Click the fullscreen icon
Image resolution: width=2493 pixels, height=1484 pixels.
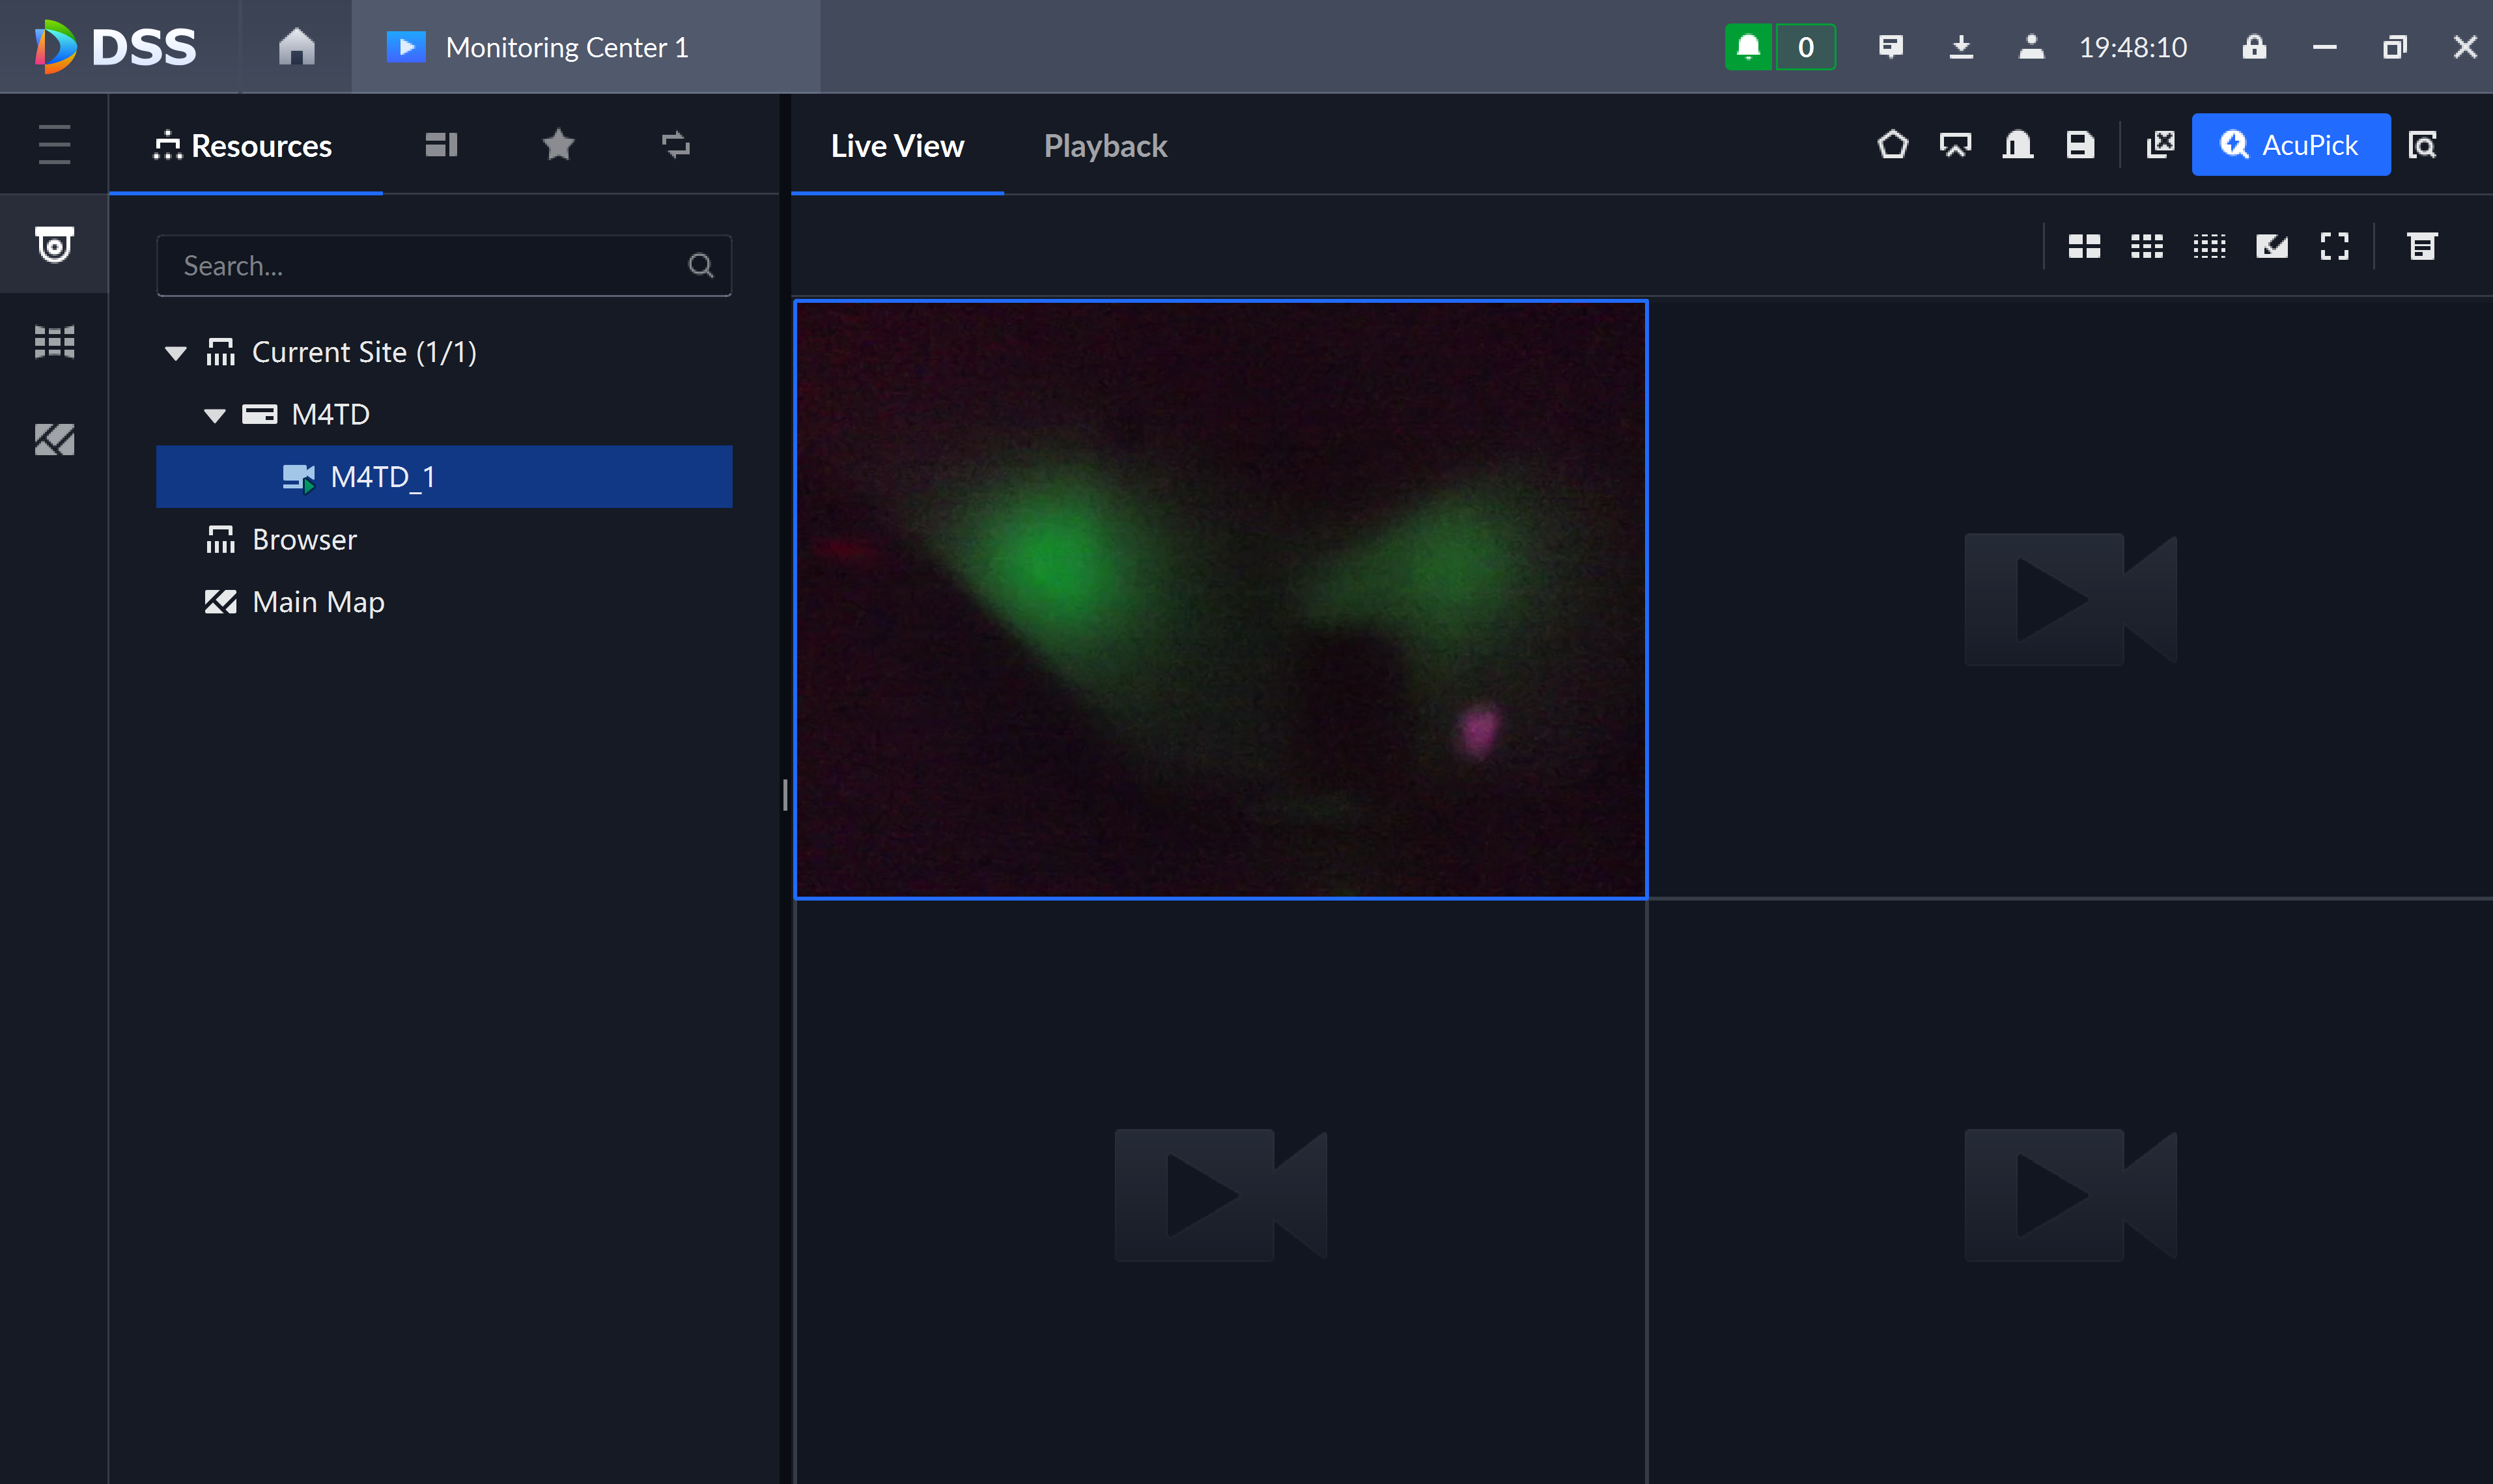[x=2334, y=246]
